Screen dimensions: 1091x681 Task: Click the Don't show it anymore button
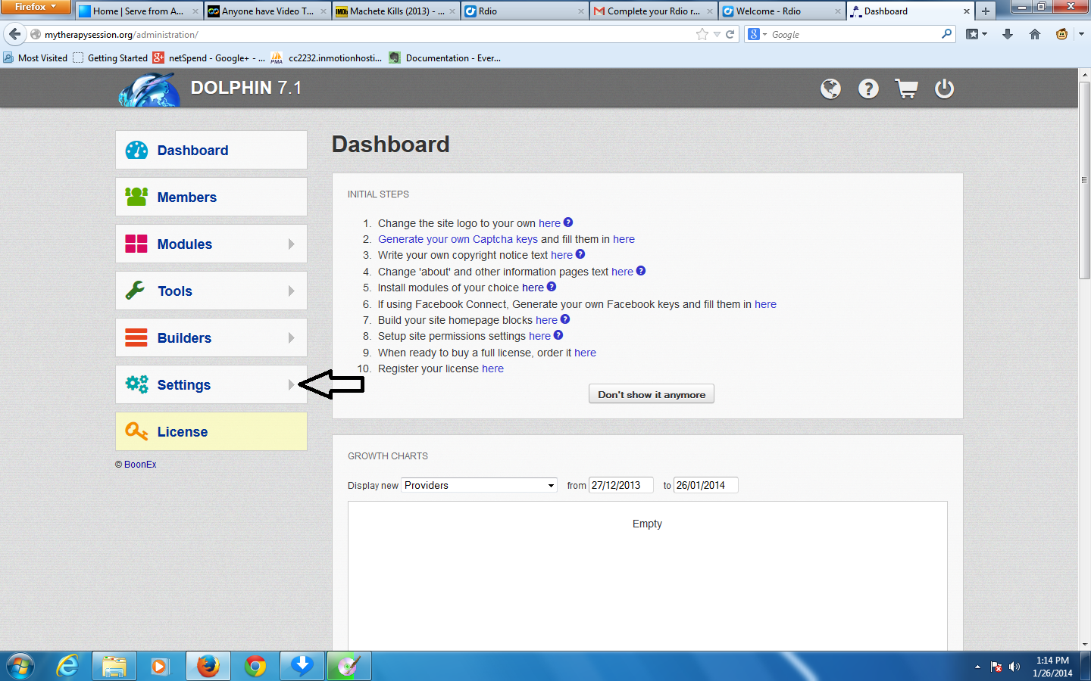coord(652,394)
